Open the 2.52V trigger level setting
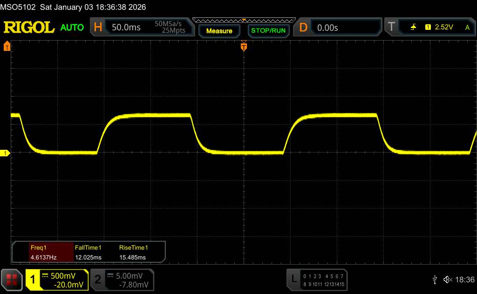This screenshot has width=477, height=294. tap(443, 28)
